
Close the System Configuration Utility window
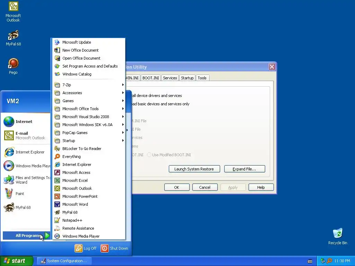pyautogui.click(x=272, y=67)
